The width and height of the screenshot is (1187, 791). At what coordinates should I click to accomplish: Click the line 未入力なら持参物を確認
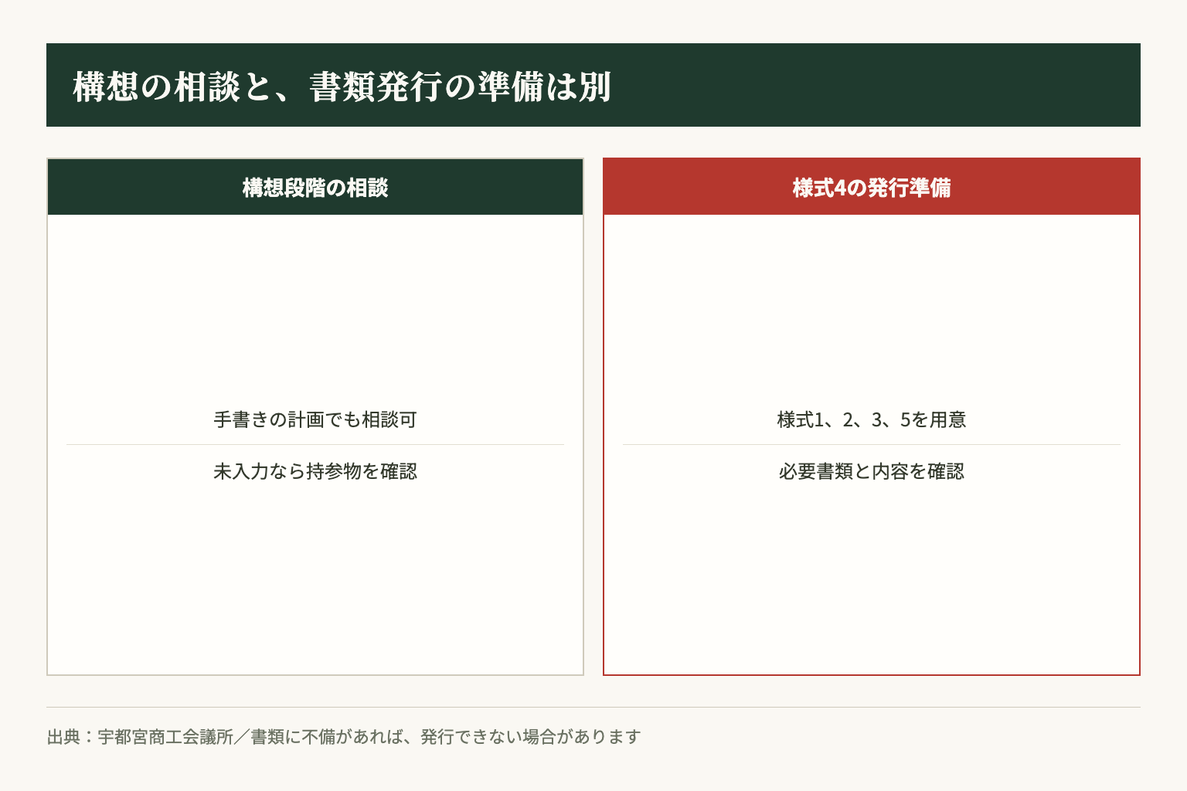coord(315,471)
